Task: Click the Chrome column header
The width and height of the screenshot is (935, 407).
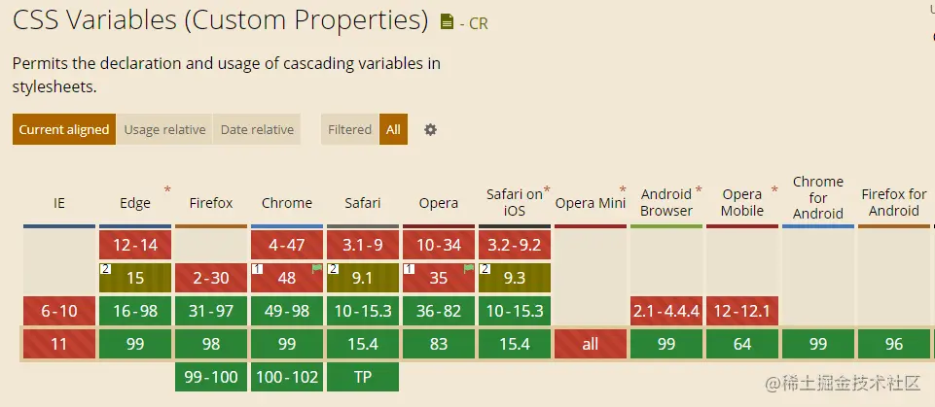Action: point(287,203)
